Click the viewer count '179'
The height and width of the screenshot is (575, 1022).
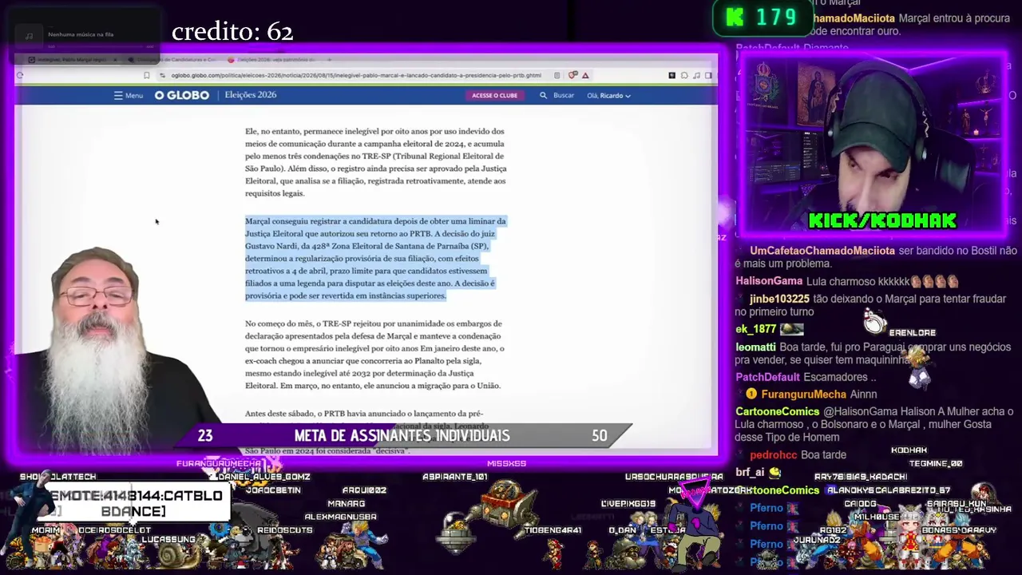click(776, 18)
